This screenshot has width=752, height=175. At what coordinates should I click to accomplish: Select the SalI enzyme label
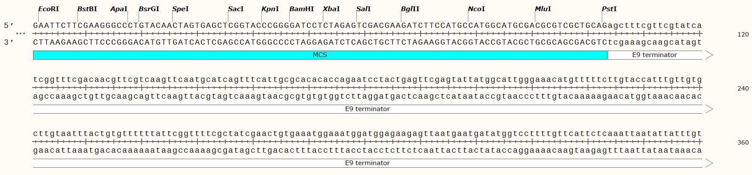363,9
